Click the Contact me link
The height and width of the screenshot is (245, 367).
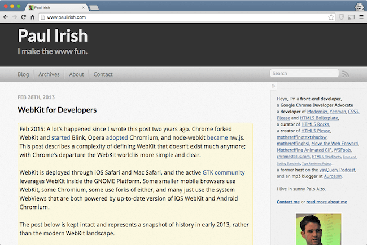pyautogui.click(x=288, y=202)
